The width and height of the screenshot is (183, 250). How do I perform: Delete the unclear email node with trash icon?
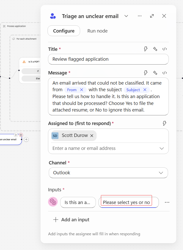click(x=21, y=135)
